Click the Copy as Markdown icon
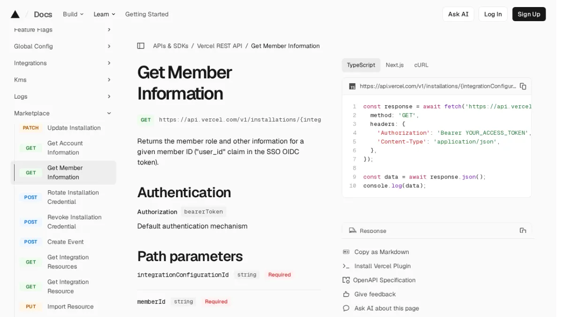563x317 pixels. 346,252
